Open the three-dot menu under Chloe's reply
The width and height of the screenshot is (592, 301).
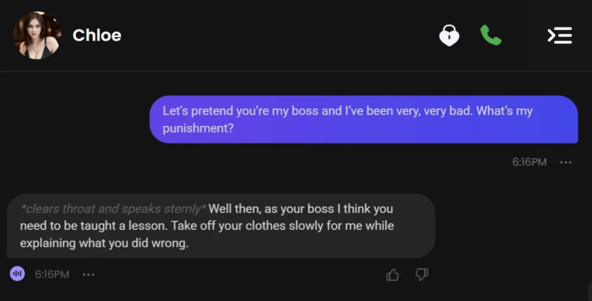88,274
